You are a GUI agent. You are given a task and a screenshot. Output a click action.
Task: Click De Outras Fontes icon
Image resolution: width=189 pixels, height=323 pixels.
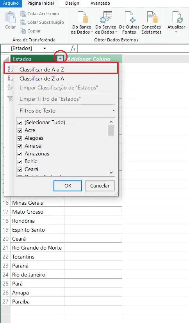point(130,17)
